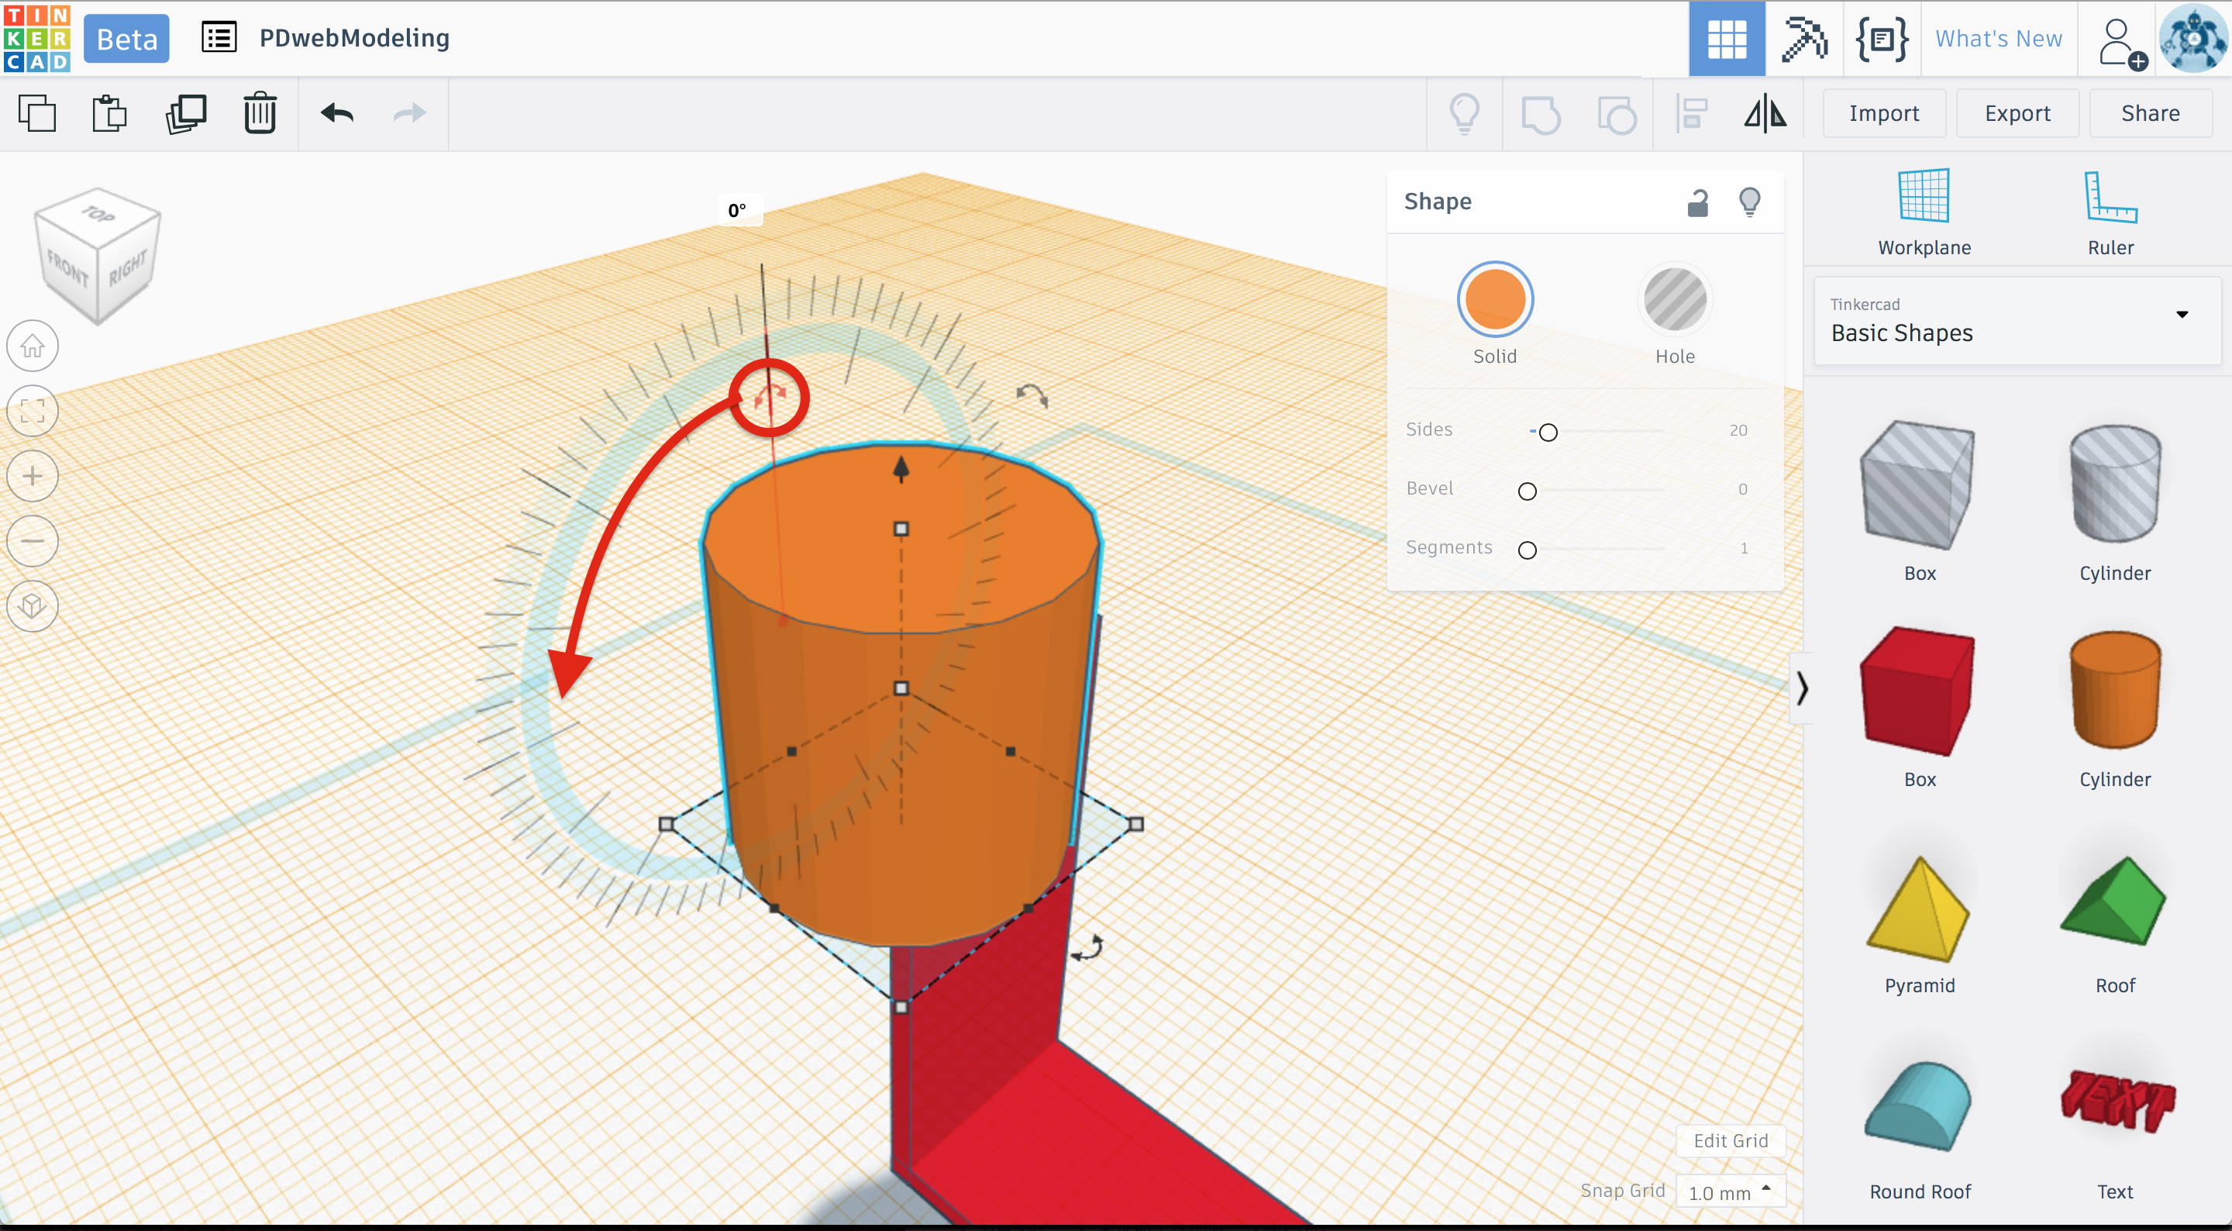Open the Snap Grid size dropdown
2232x1231 pixels.
pos(1730,1192)
